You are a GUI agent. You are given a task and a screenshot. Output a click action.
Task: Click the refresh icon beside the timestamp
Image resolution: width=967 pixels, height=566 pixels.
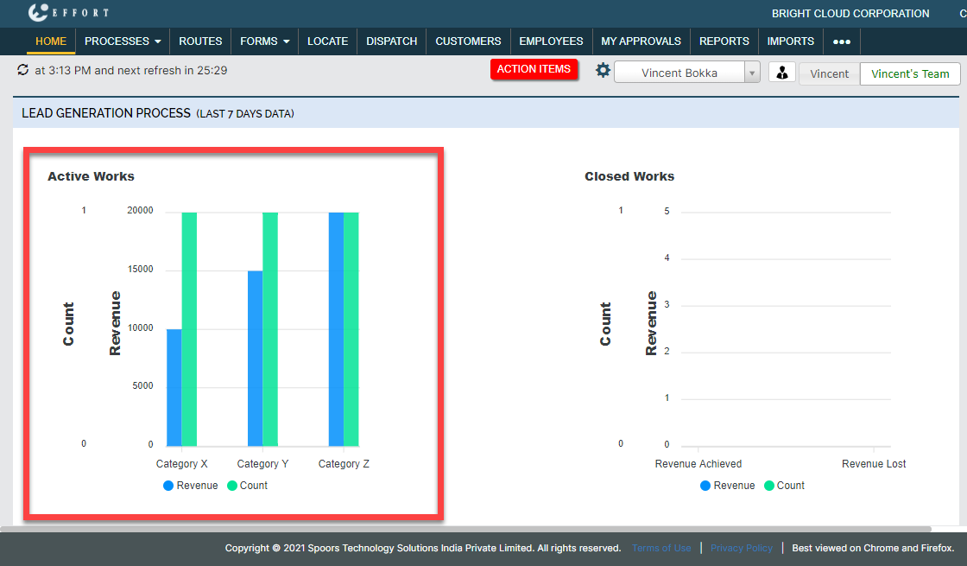22,70
